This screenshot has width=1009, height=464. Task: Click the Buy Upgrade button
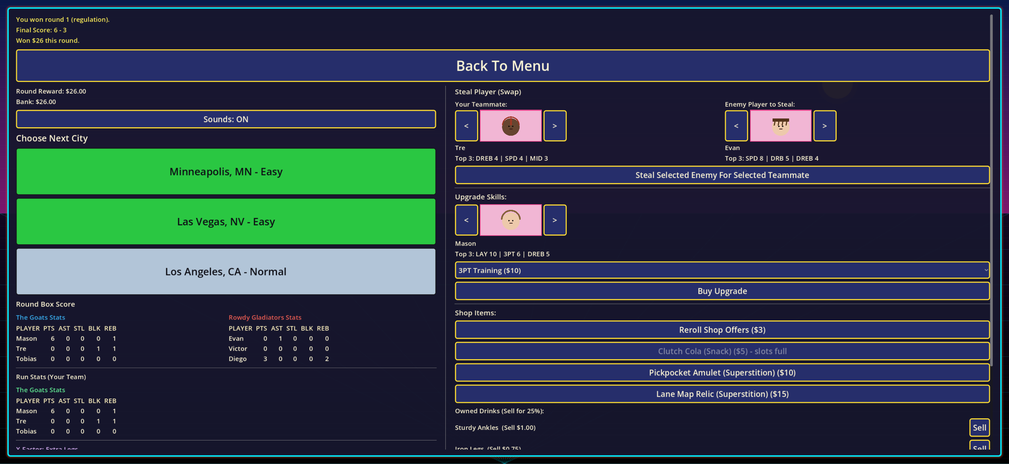[x=722, y=291]
